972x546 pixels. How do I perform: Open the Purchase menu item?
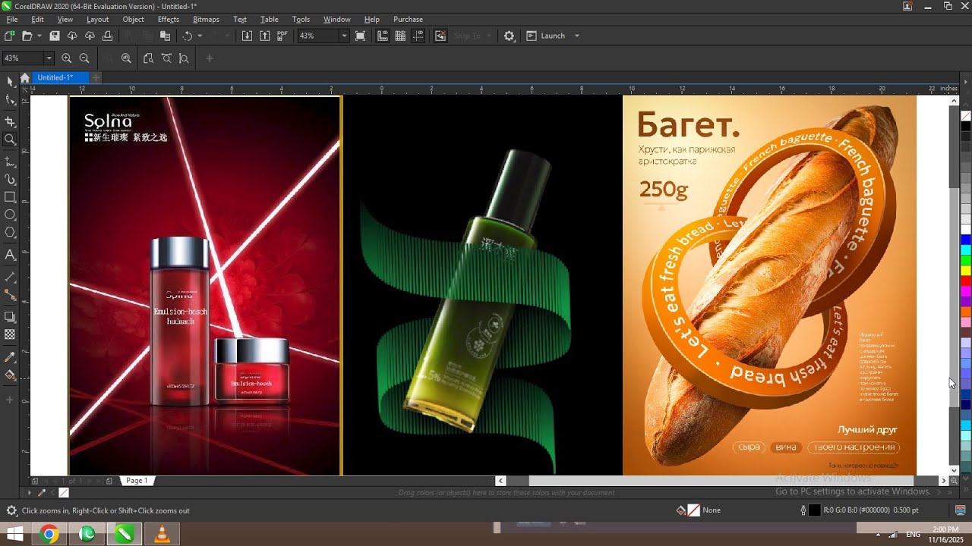click(x=408, y=19)
